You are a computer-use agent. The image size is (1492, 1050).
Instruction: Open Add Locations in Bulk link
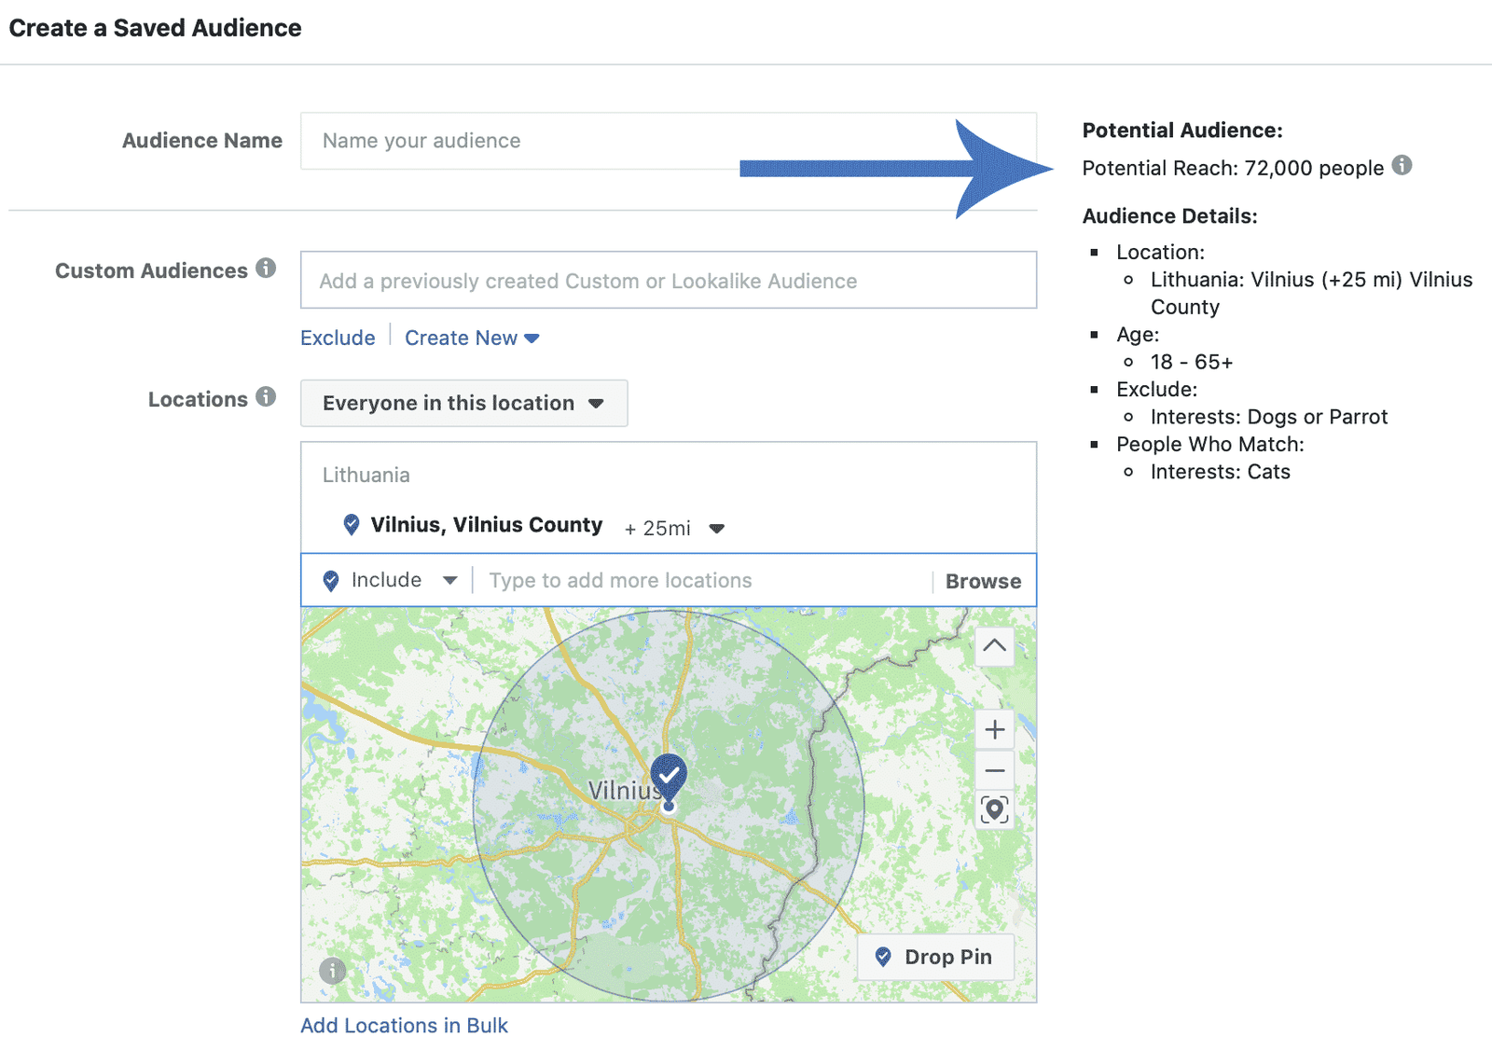point(404,1026)
